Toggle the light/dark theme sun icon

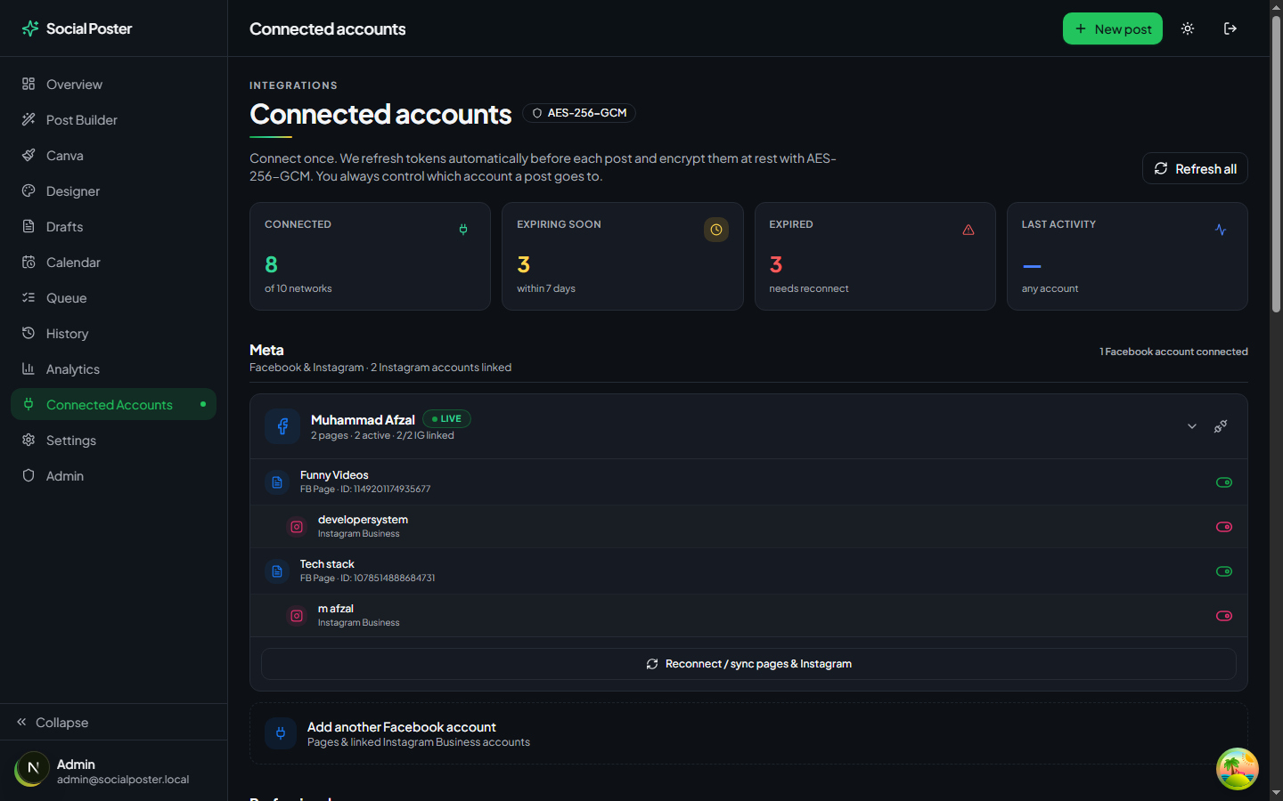click(x=1188, y=28)
